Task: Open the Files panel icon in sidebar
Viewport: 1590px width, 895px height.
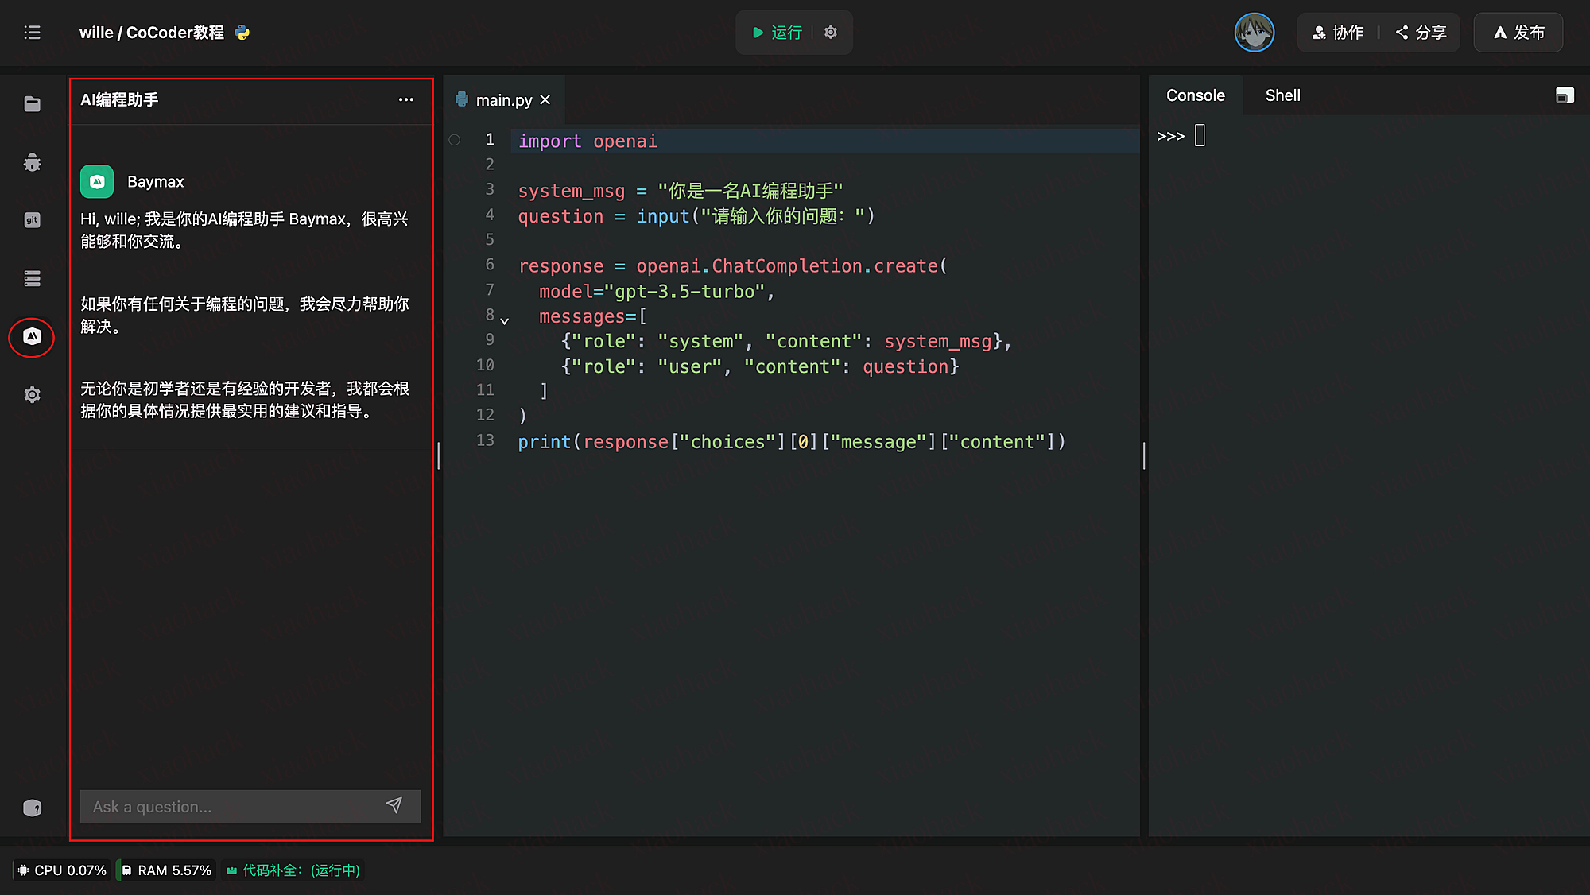Action: (x=32, y=104)
